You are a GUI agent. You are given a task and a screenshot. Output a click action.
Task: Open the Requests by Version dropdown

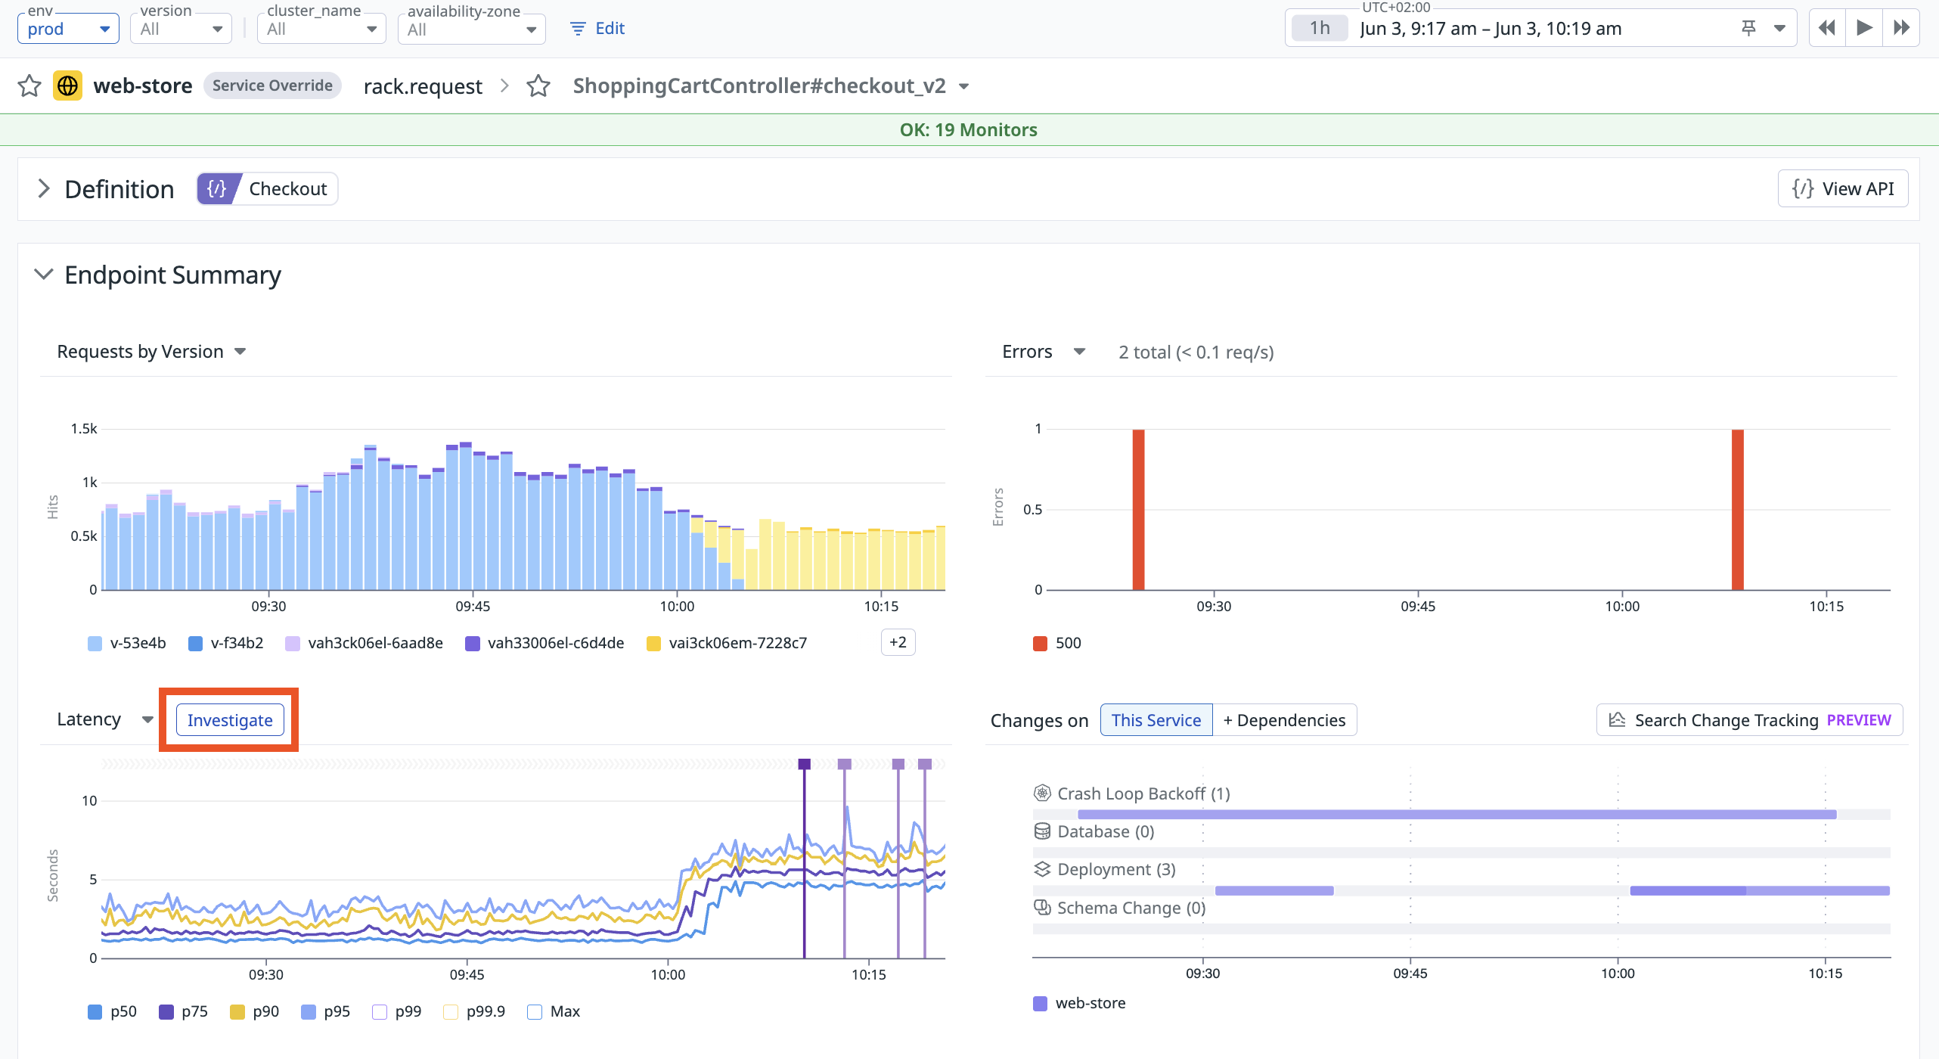pos(151,352)
